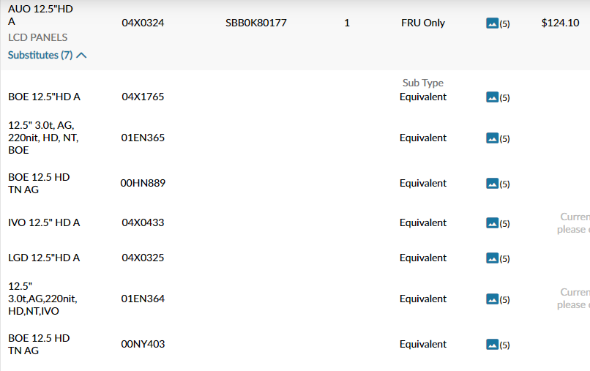Open image icon for part 01EN364
The width and height of the screenshot is (590, 371).
click(x=492, y=299)
